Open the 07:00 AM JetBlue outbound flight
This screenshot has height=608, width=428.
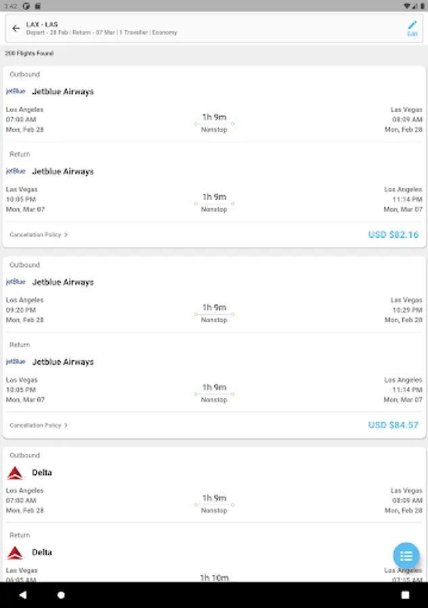[x=214, y=120]
